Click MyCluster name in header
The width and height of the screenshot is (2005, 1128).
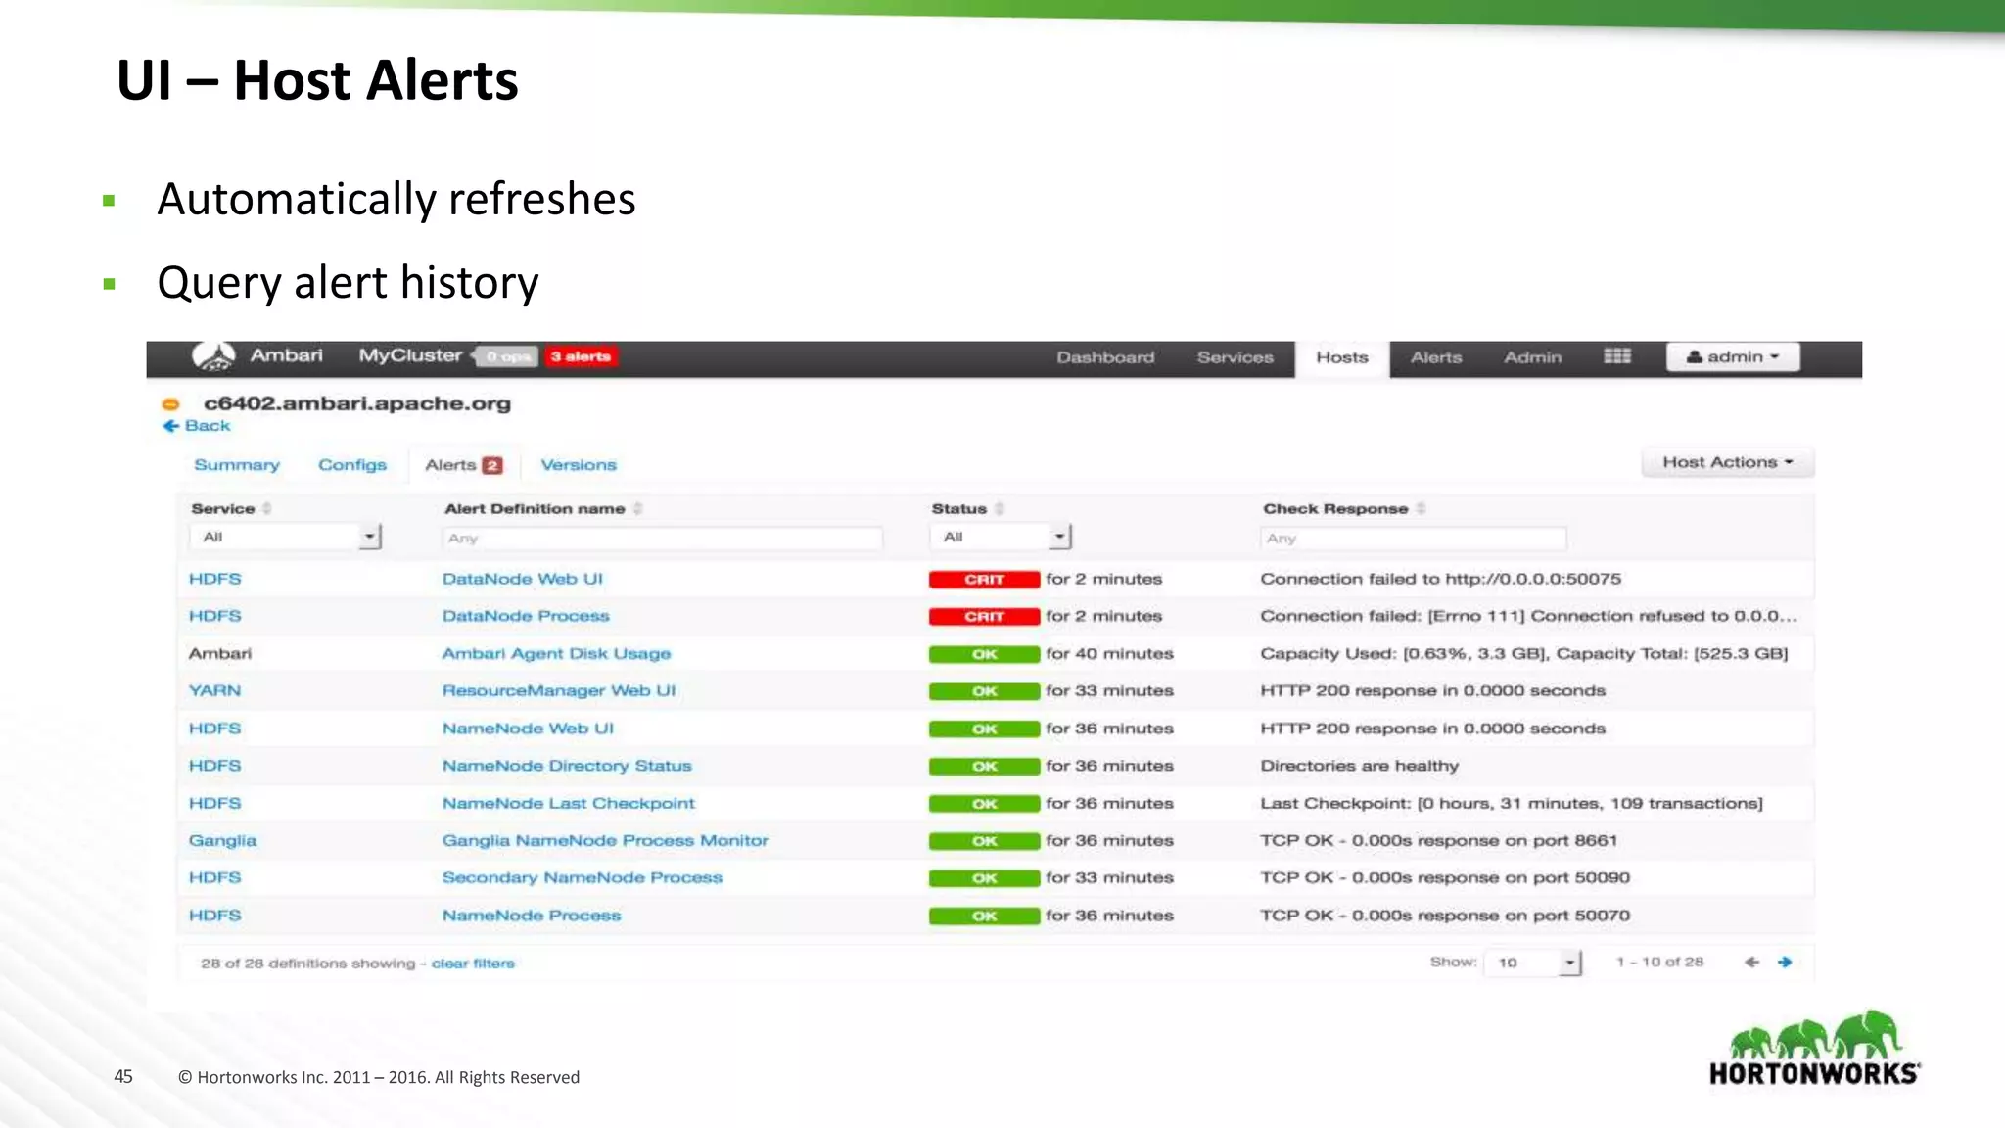[410, 355]
